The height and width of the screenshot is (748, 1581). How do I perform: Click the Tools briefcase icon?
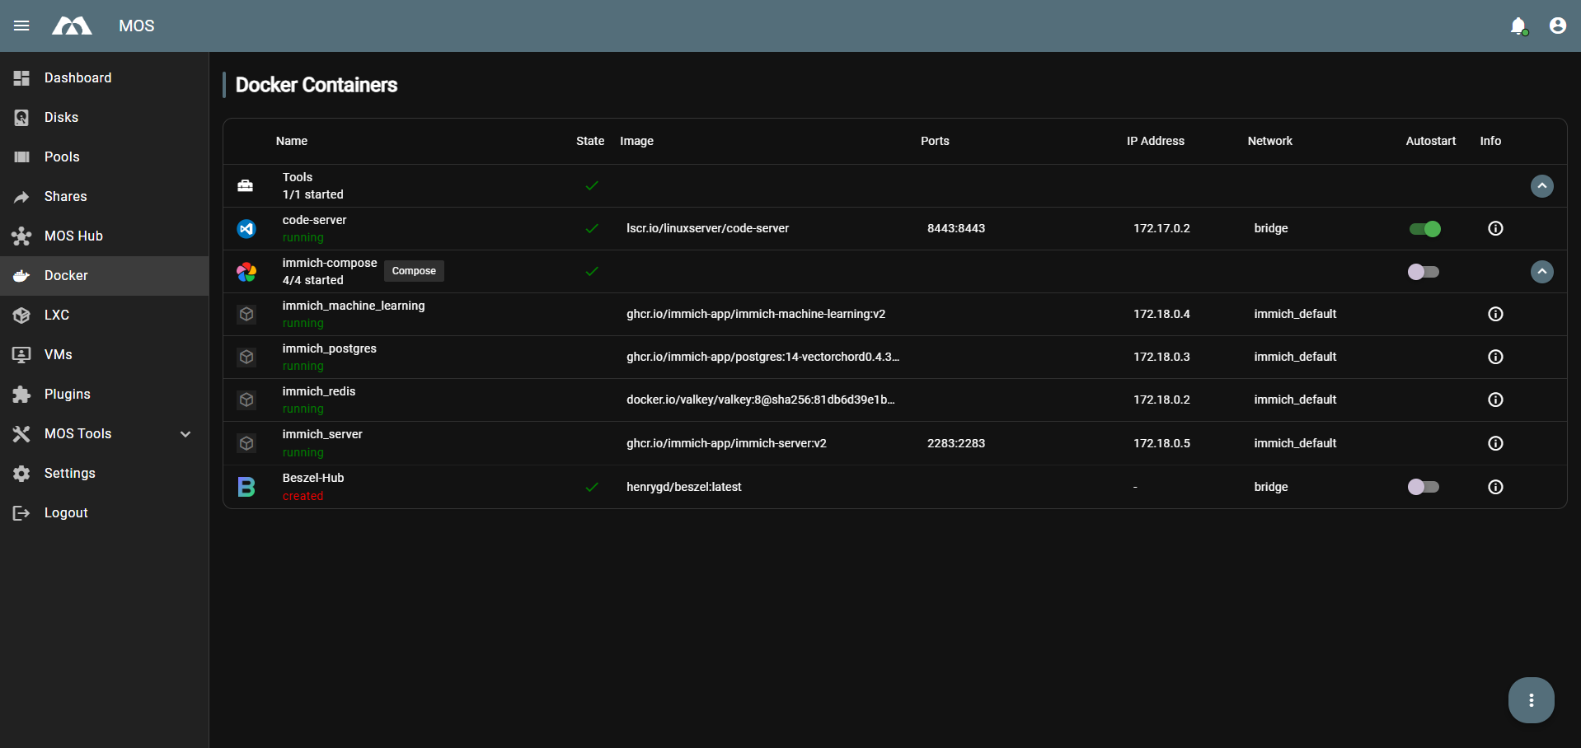tap(246, 185)
